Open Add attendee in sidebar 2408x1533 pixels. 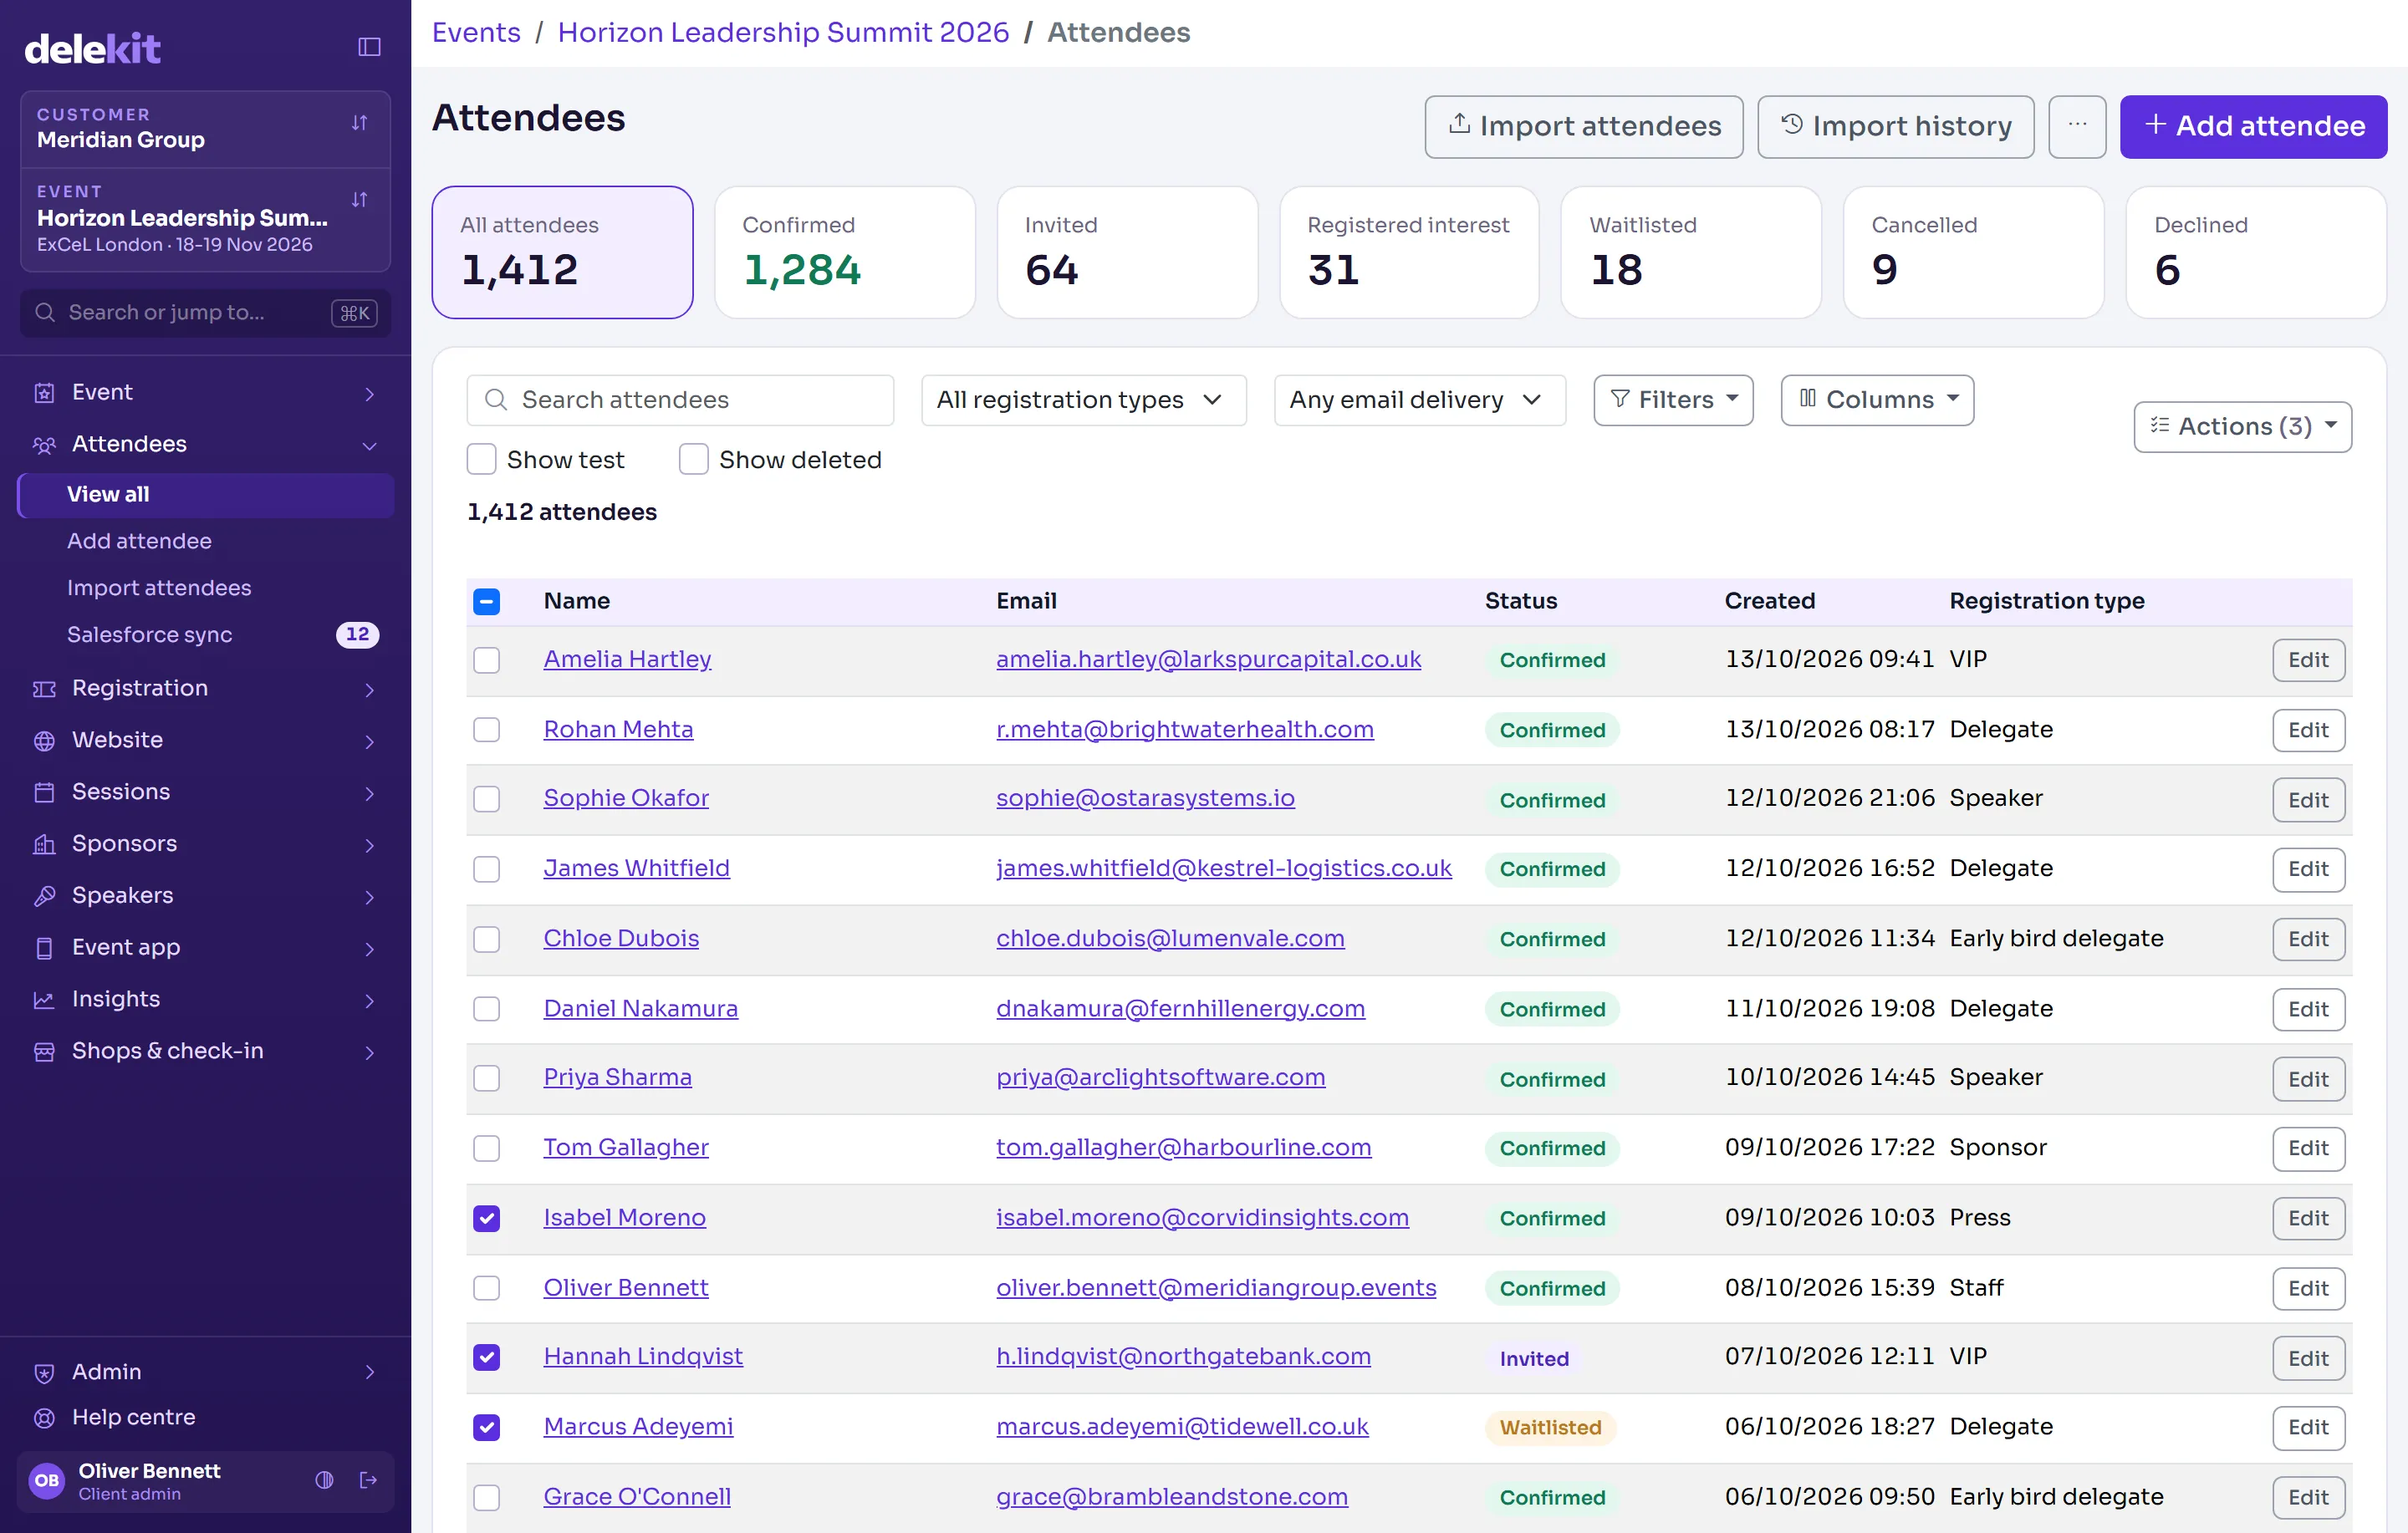[139, 541]
